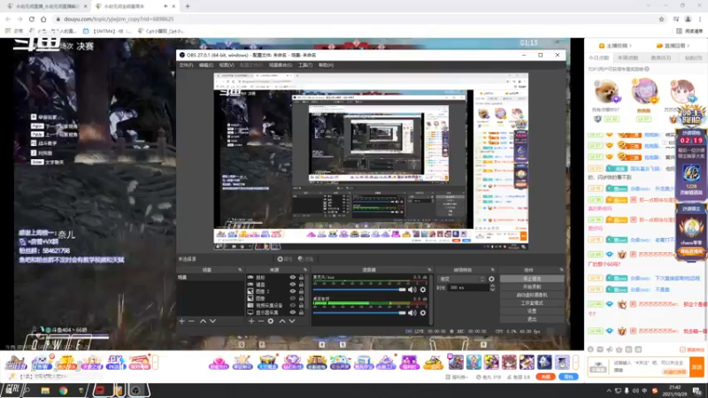Open a new browser tab
The image size is (708, 398).
point(188,6)
